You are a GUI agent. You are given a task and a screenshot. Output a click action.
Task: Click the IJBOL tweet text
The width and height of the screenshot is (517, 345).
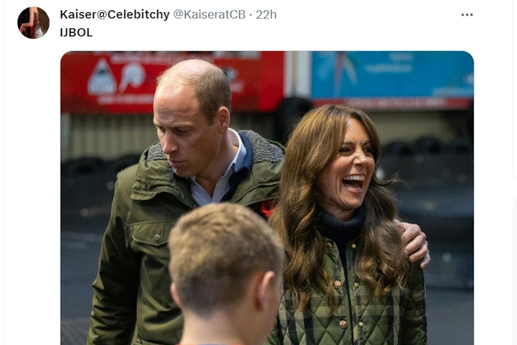point(76,33)
